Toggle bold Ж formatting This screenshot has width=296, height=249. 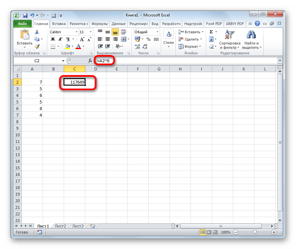[x=53, y=39]
